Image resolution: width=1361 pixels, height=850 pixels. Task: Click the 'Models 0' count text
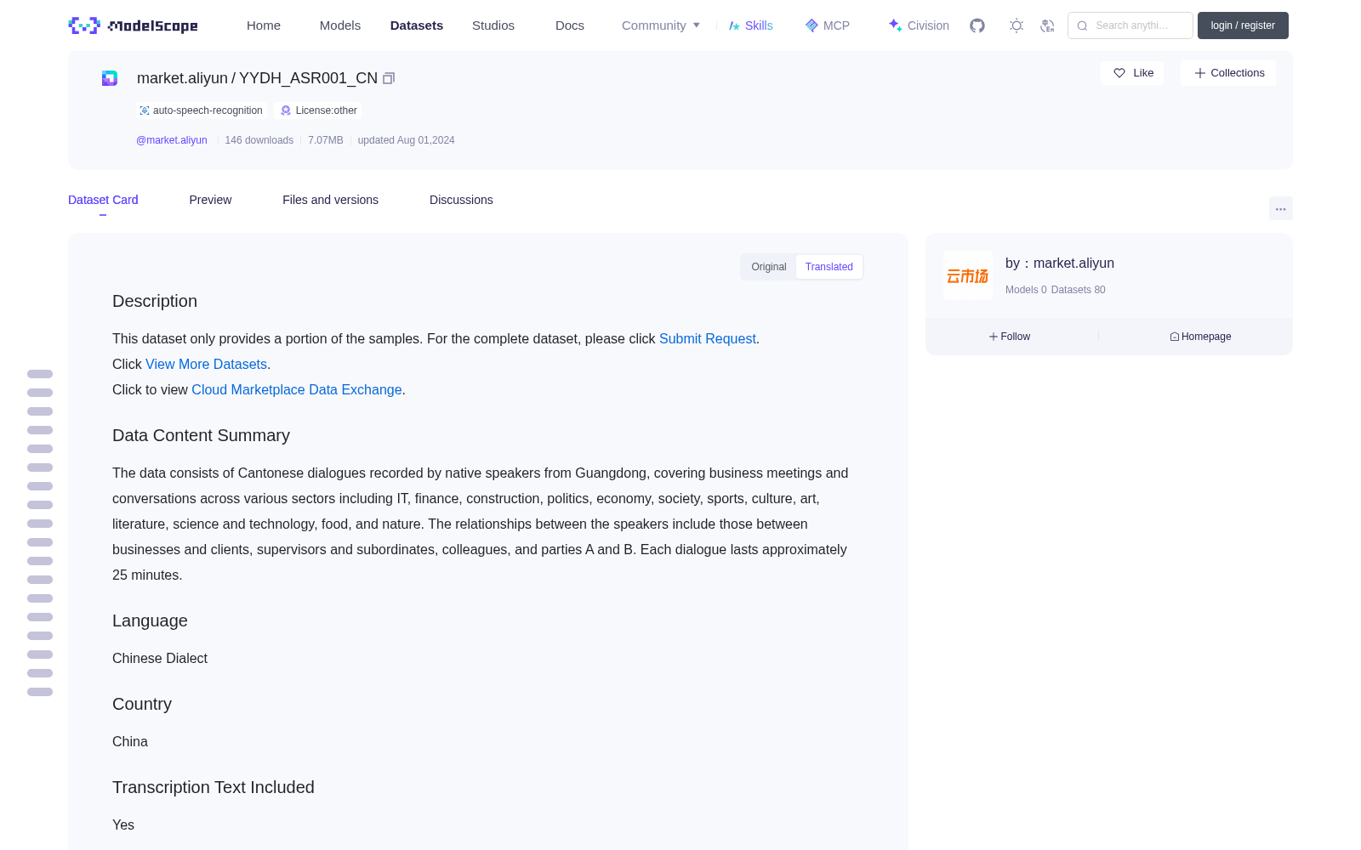[x=1026, y=290]
